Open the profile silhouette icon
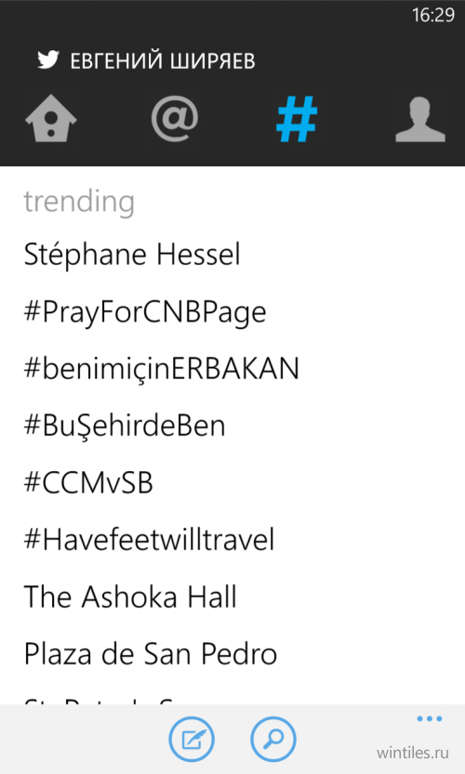This screenshot has width=465, height=774. [x=420, y=119]
